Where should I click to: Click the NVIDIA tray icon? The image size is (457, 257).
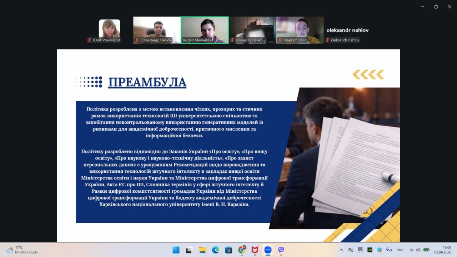[370, 250]
